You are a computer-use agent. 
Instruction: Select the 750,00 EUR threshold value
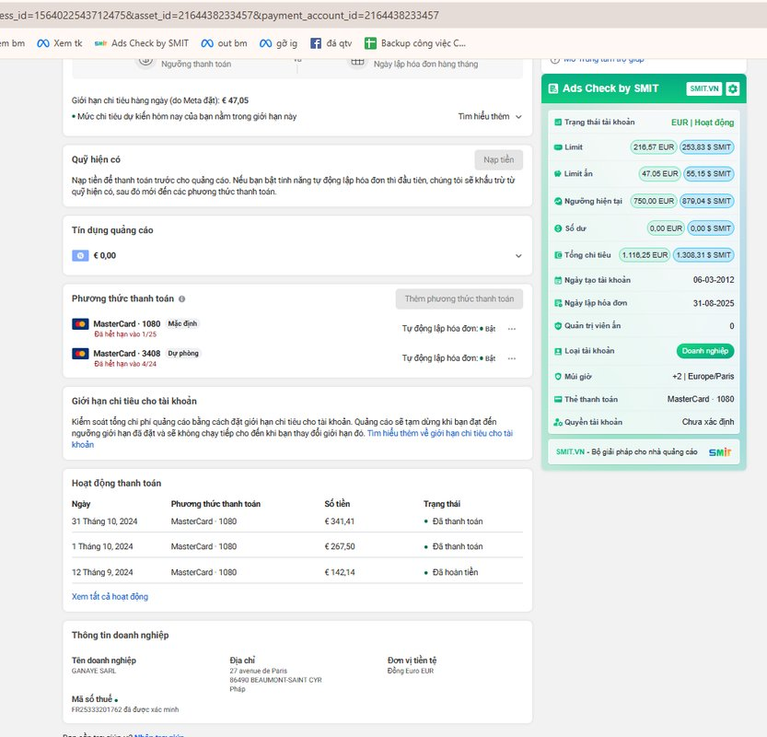point(653,201)
